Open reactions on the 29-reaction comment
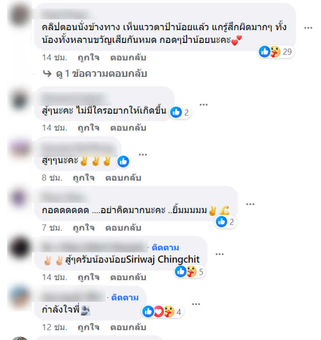The height and width of the screenshot is (340, 321). coord(276,52)
